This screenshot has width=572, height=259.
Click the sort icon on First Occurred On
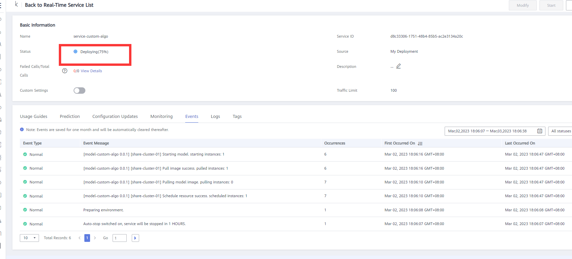click(420, 143)
